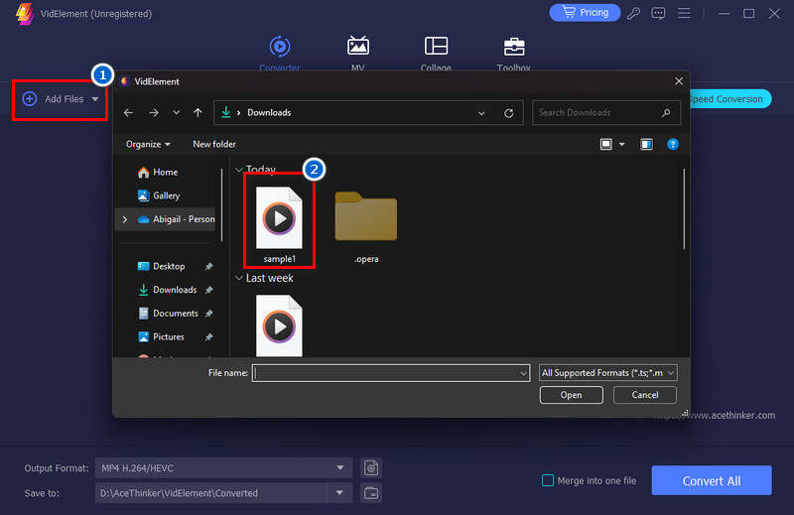Expand the address bar history dropdown
This screenshot has width=794, height=515.
click(481, 113)
